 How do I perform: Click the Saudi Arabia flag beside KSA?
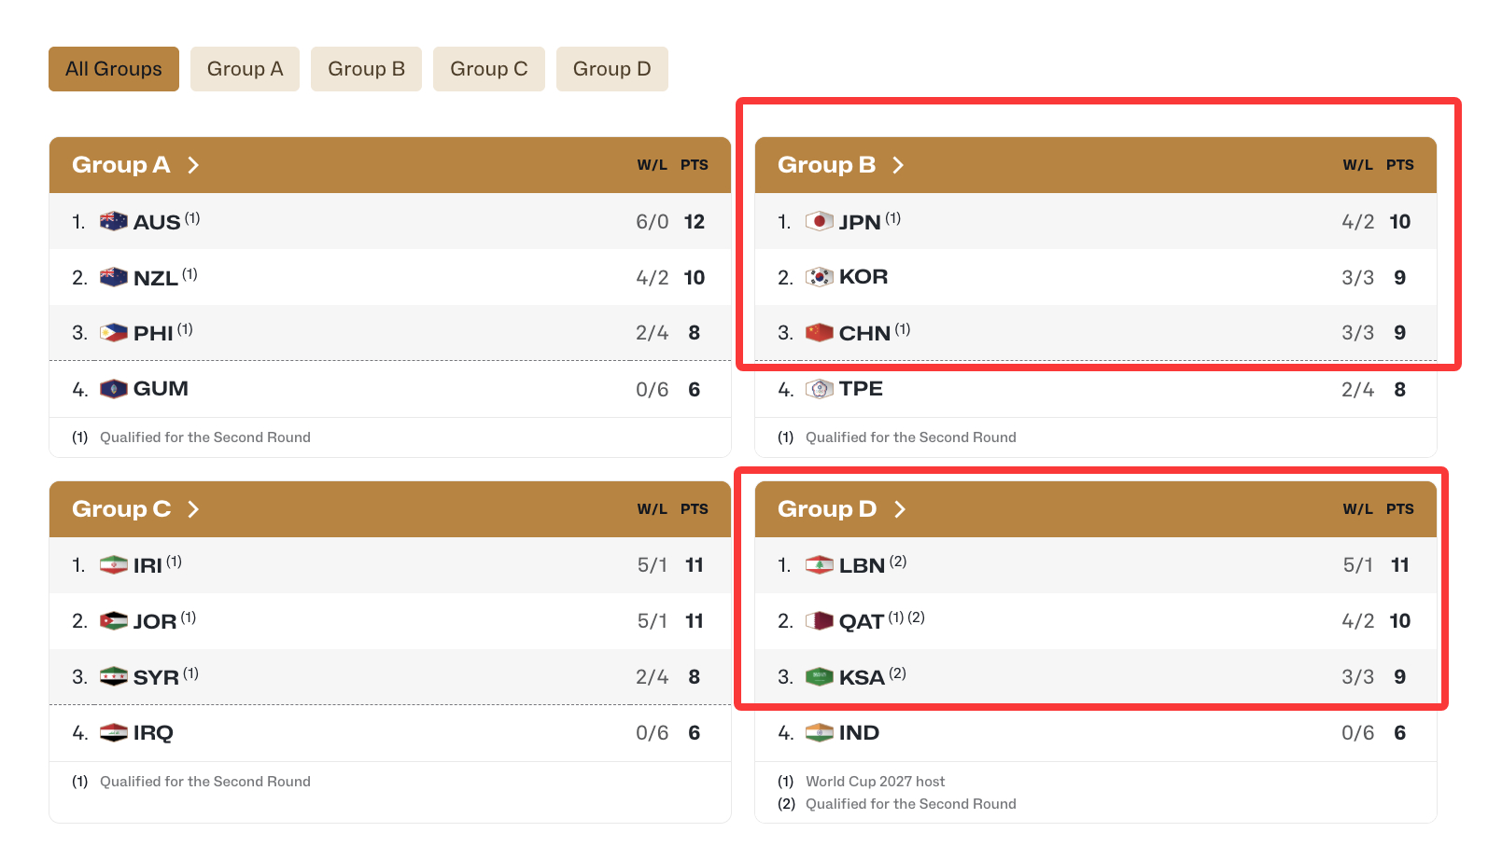[819, 677]
